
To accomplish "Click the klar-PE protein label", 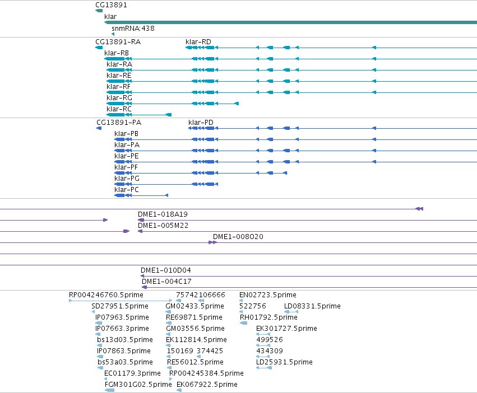I will [x=127, y=156].
